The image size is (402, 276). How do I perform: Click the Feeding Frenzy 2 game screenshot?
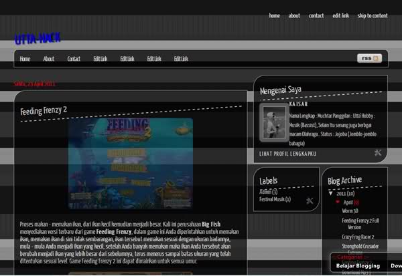(x=131, y=163)
